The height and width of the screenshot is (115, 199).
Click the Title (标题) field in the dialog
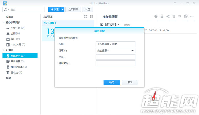click(x=115, y=44)
